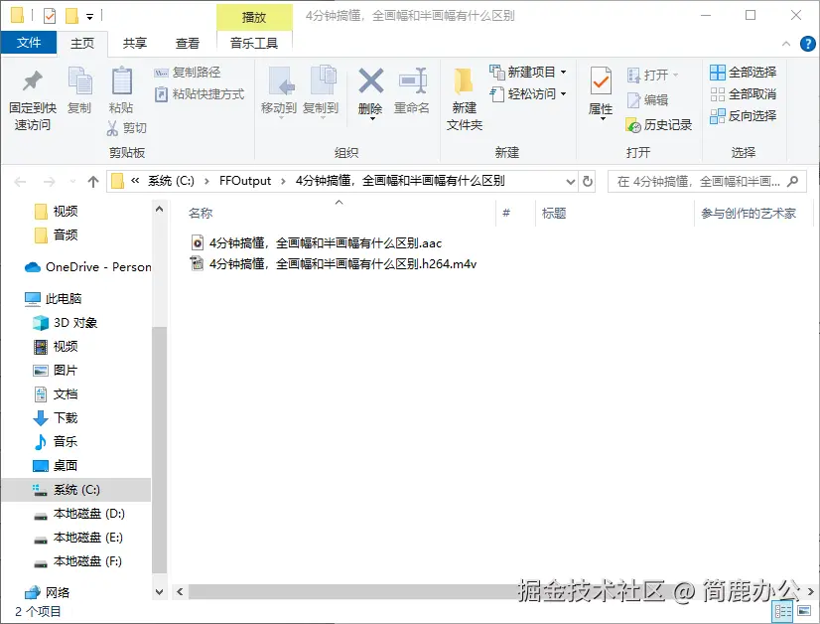The width and height of the screenshot is (820, 624).
Task: Select 全部选择 to select all items
Action: click(743, 72)
